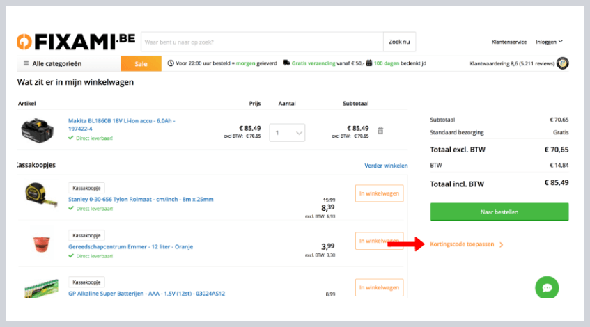Add GP Alkaline batteries 'In winkelwagen'
Image resolution: width=590 pixels, height=327 pixels.
pos(379,287)
